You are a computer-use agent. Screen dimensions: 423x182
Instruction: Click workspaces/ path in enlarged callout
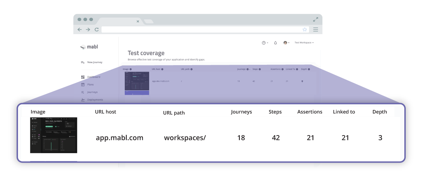click(185, 138)
